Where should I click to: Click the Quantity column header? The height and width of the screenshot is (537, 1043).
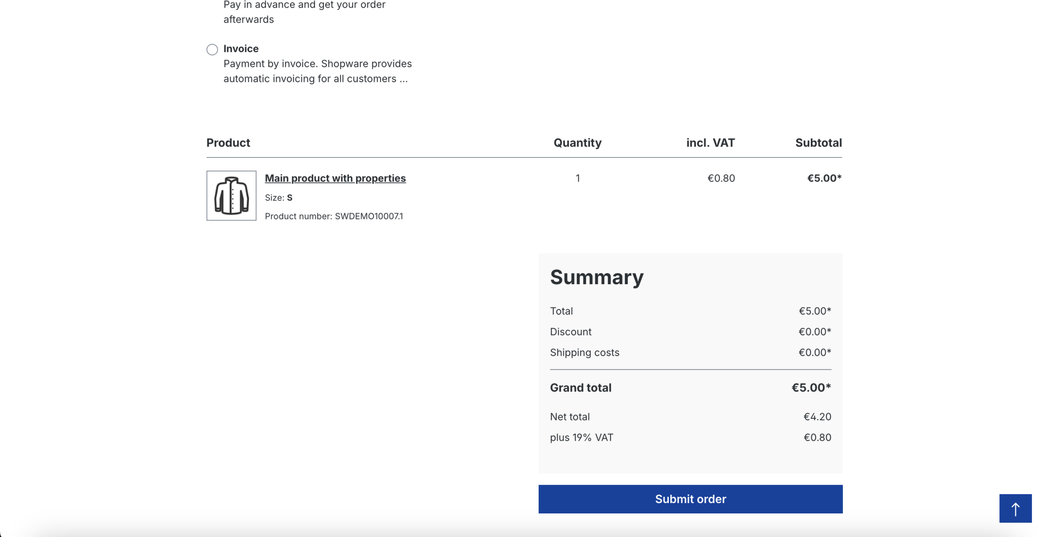(x=577, y=143)
